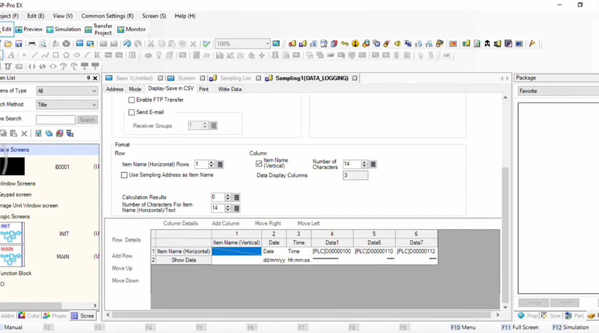Start Simulation from the toolbar
Screen dimensions: 599x333
63,29
